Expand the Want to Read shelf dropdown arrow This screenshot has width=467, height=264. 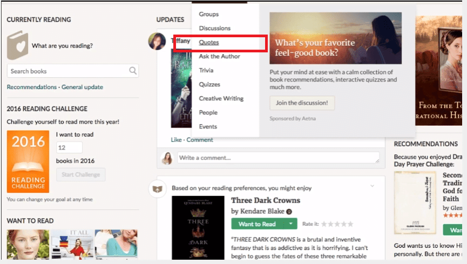[291, 224]
